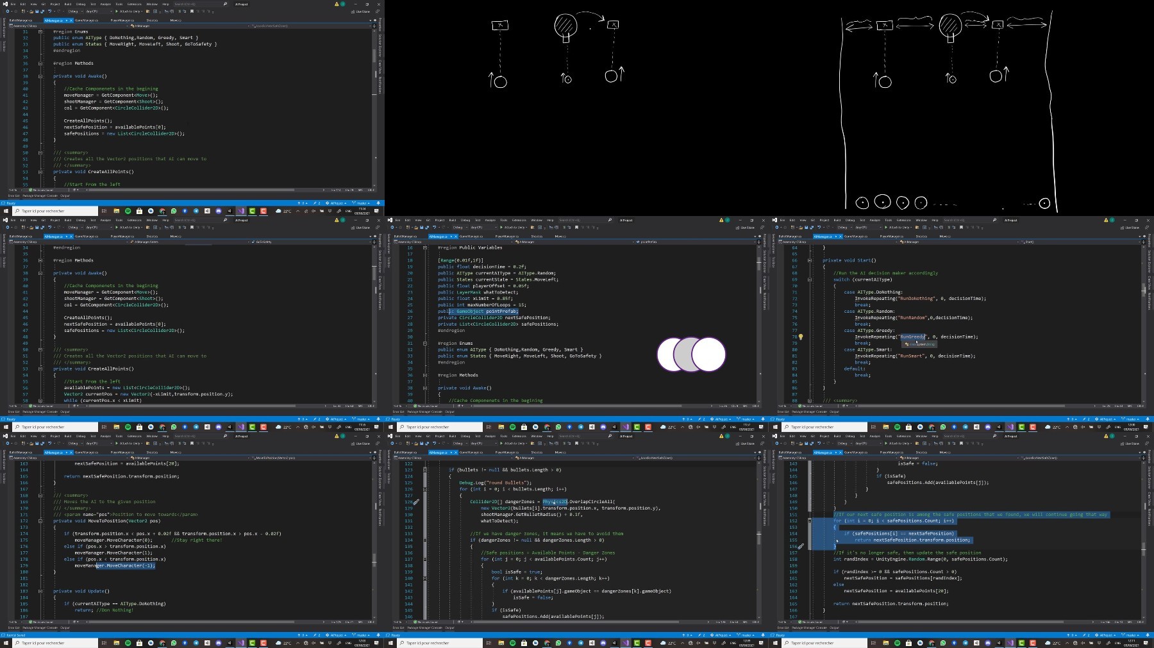This screenshot has width=1154, height=648.
Task: Click the screwdriver icon next to the Physics2D.OverlapCircleAll line
Action: (x=416, y=502)
